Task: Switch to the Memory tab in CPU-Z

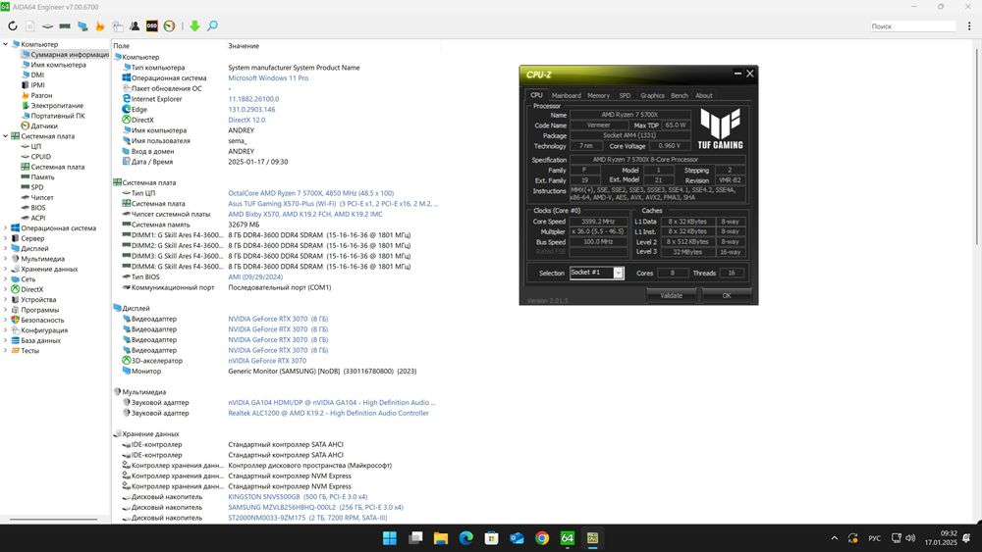Action: tap(598, 96)
